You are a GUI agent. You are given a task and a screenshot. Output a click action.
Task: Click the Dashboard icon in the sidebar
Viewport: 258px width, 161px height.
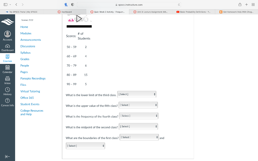pos(8,46)
